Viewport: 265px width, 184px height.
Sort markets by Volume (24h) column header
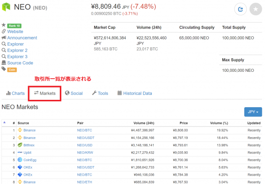click(144, 123)
